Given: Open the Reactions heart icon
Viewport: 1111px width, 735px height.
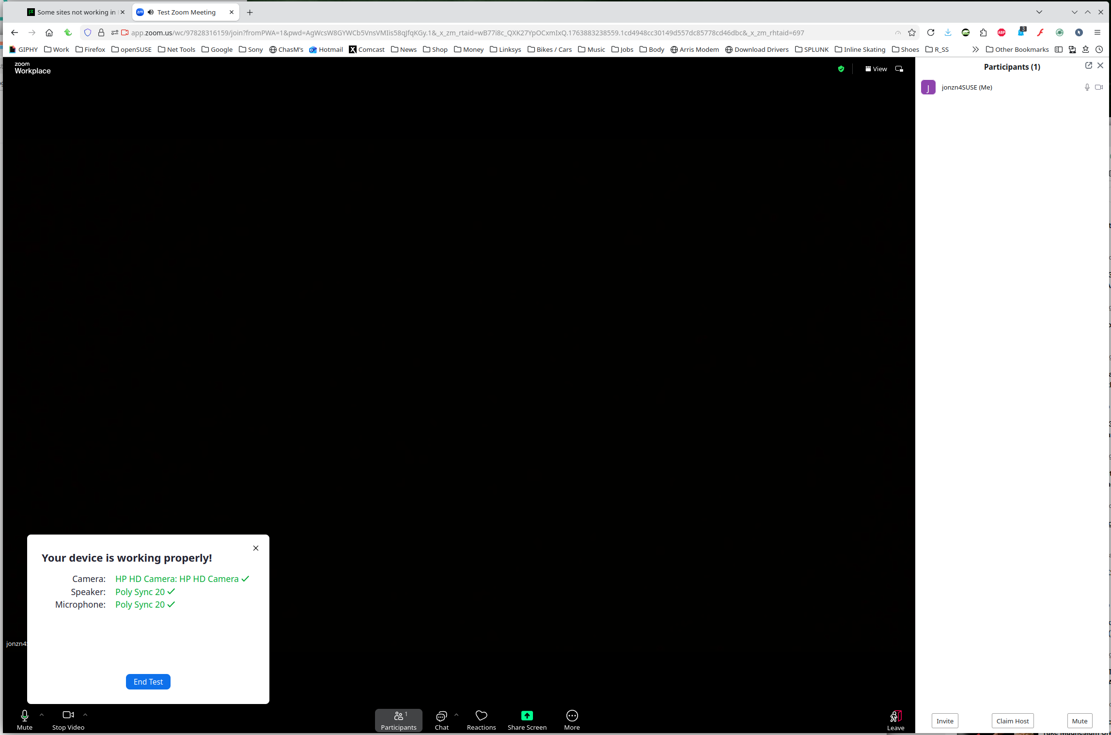Looking at the screenshot, I should click(481, 715).
